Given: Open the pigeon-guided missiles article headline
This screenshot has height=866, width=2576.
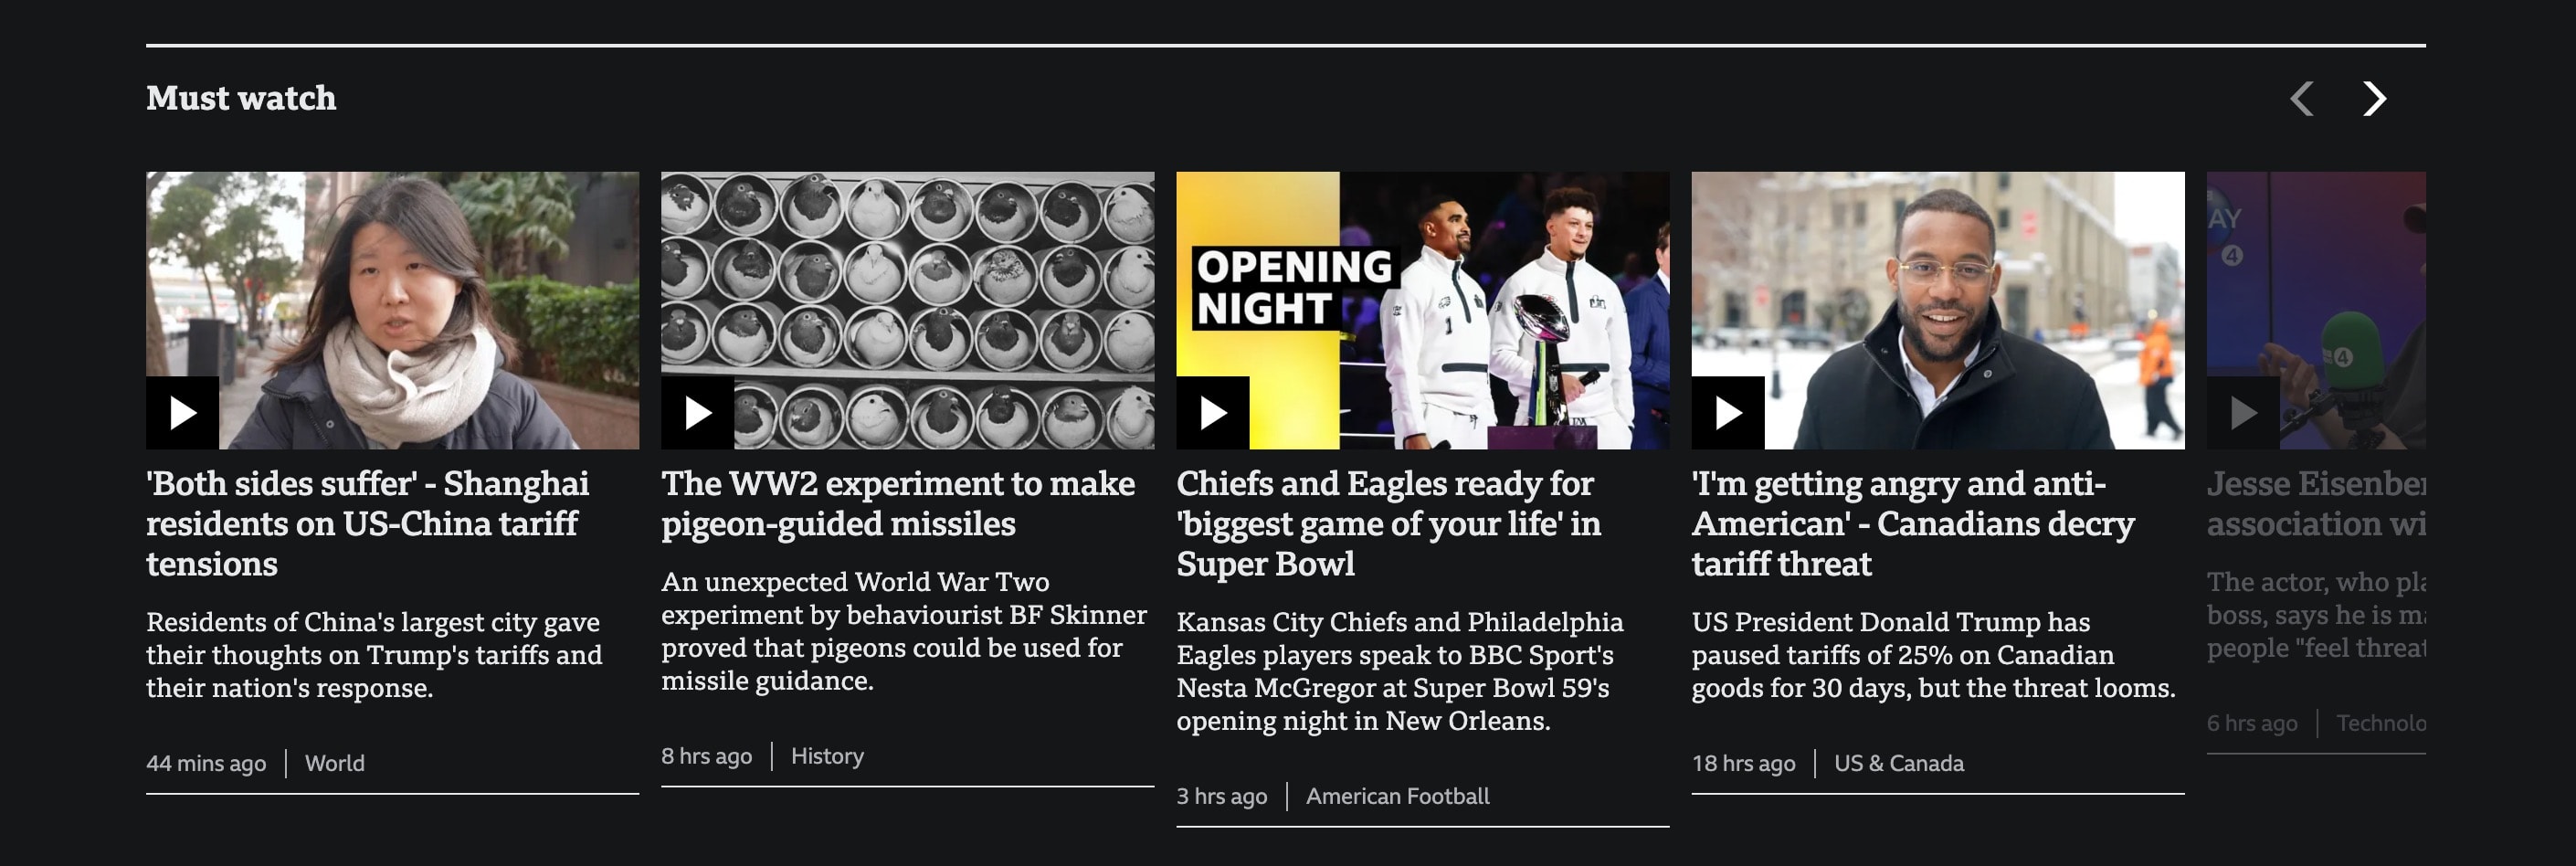Looking at the screenshot, I should [x=898, y=503].
